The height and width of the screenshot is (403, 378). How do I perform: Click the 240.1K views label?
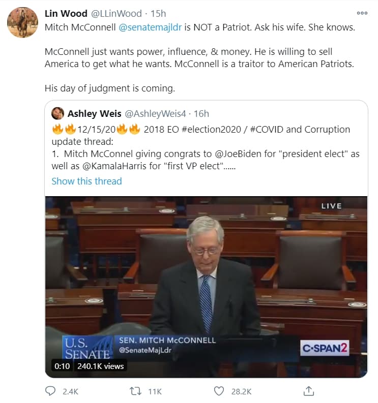101,366
